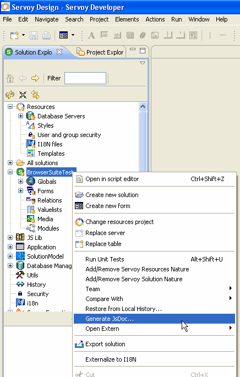Select the Security tree item

pyautogui.click(x=38, y=294)
